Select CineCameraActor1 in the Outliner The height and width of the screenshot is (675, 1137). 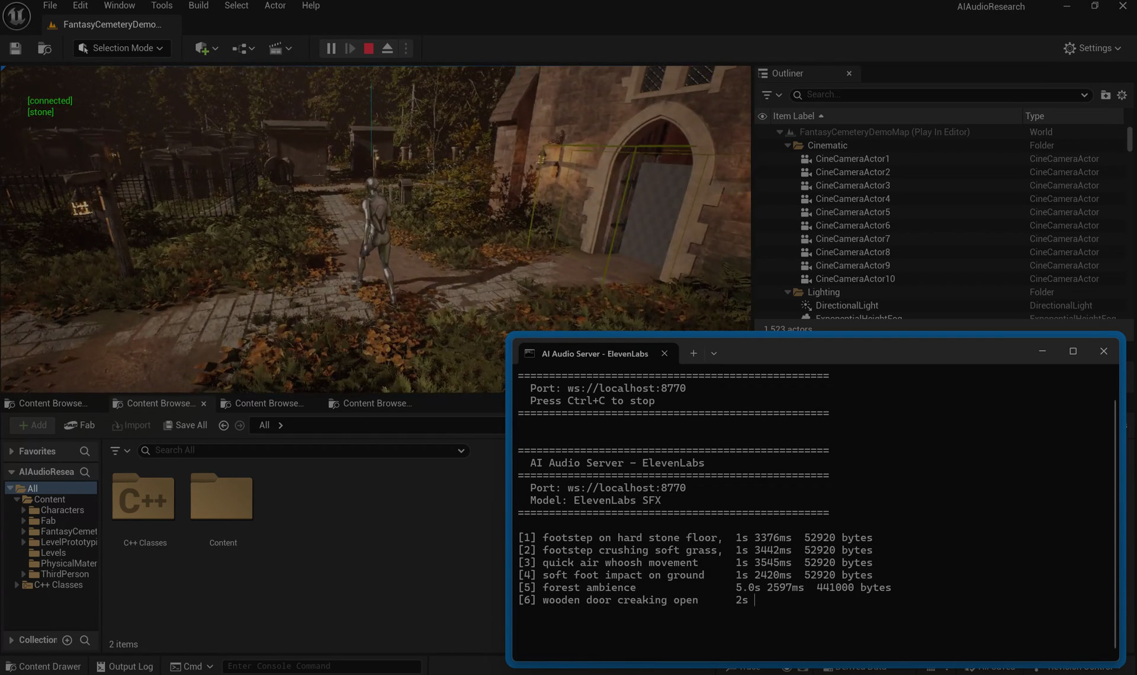(x=852, y=159)
